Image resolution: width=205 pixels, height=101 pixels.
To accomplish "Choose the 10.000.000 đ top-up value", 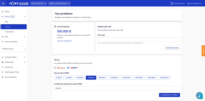I will (164, 77).
